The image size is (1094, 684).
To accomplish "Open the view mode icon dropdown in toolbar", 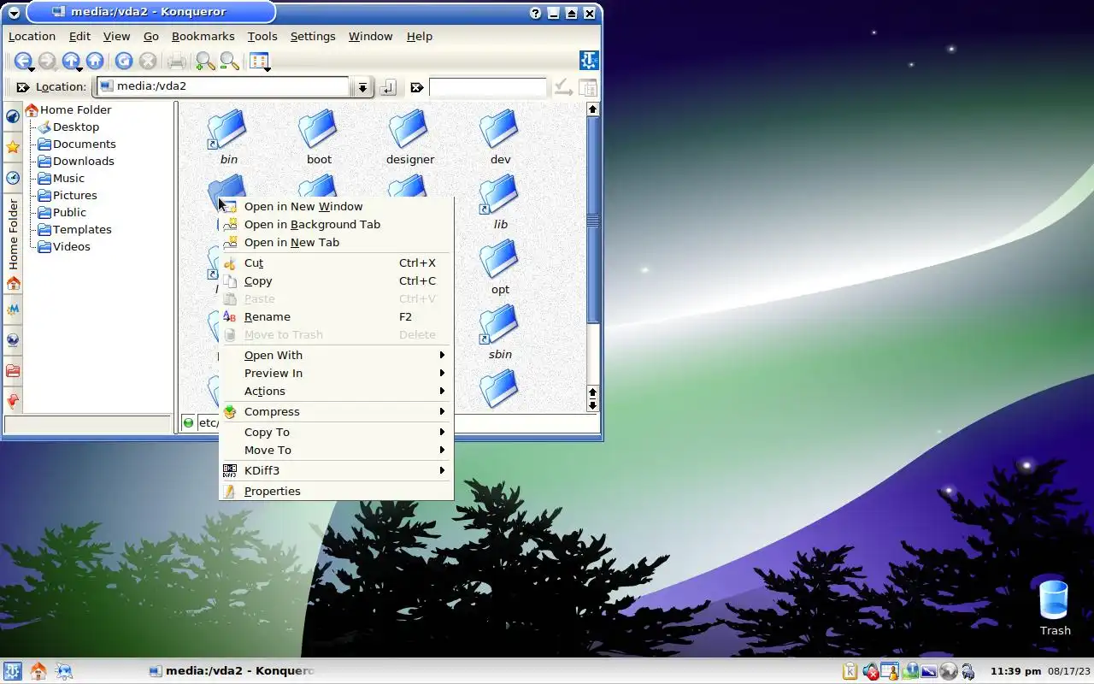I will (259, 62).
